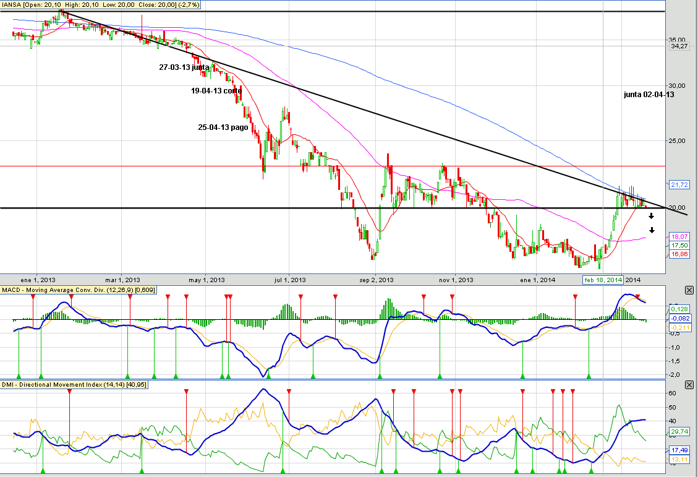Click the orange 13,11 DMI value label
The image size is (698, 477).
(x=679, y=459)
